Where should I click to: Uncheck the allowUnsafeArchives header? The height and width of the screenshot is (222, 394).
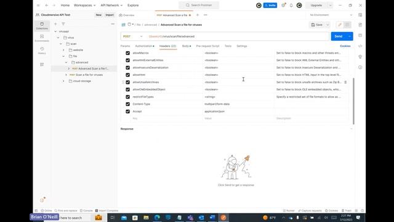click(x=127, y=82)
